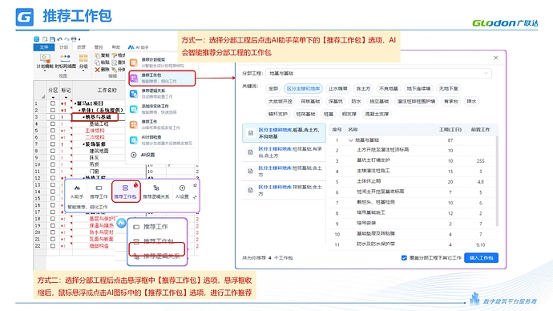Open the 标记 column filter arrow
The width and height of the screenshot is (553, 311).
pos(66,97)
